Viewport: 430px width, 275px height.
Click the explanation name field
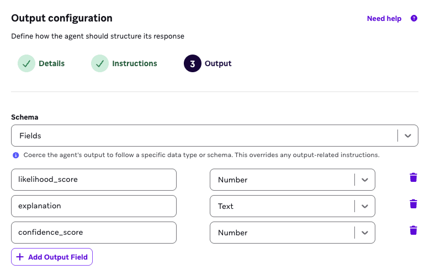94,206
